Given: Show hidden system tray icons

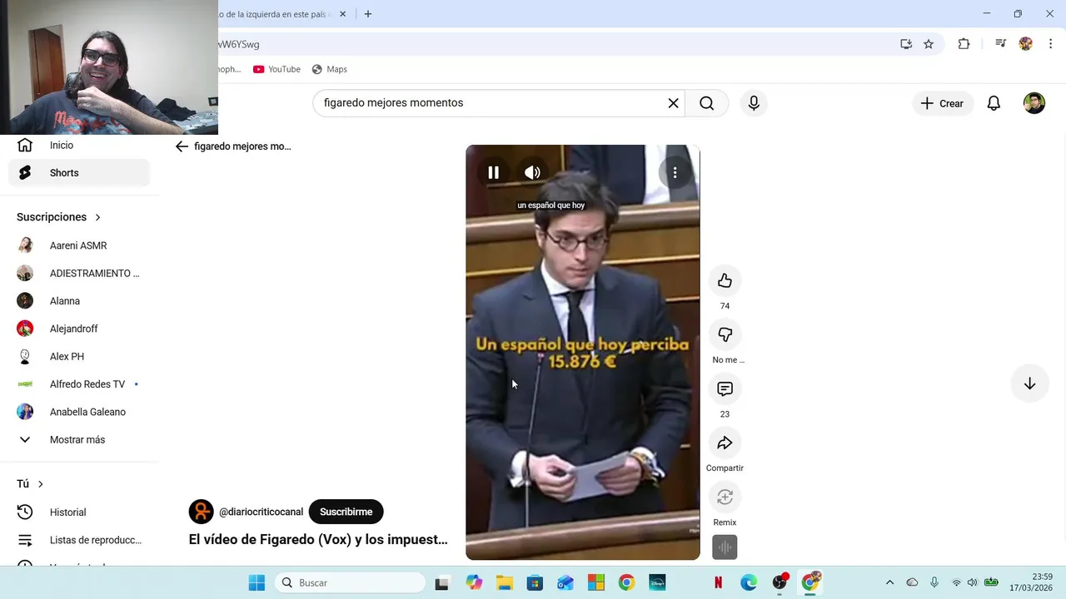Looking at the screenshot, I should point(889,582).
